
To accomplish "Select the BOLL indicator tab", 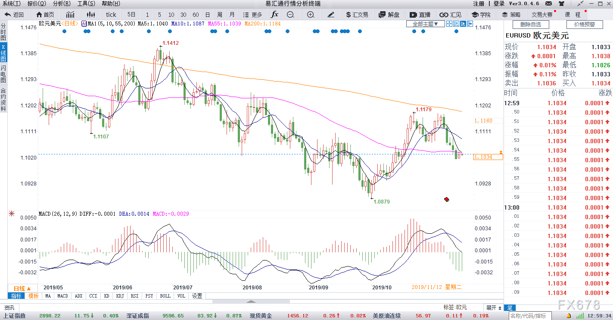I will [165, 296].
